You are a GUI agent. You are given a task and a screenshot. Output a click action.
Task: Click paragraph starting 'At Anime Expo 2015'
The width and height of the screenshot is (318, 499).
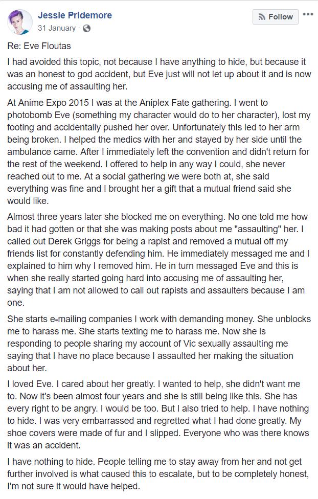[159, 152]
